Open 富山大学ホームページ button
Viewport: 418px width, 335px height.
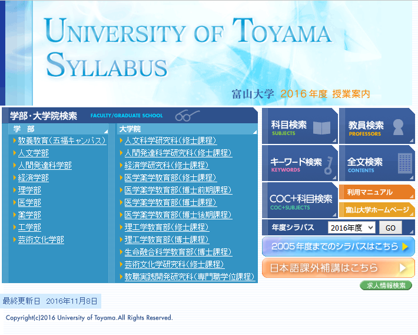(x=377, y=210)
